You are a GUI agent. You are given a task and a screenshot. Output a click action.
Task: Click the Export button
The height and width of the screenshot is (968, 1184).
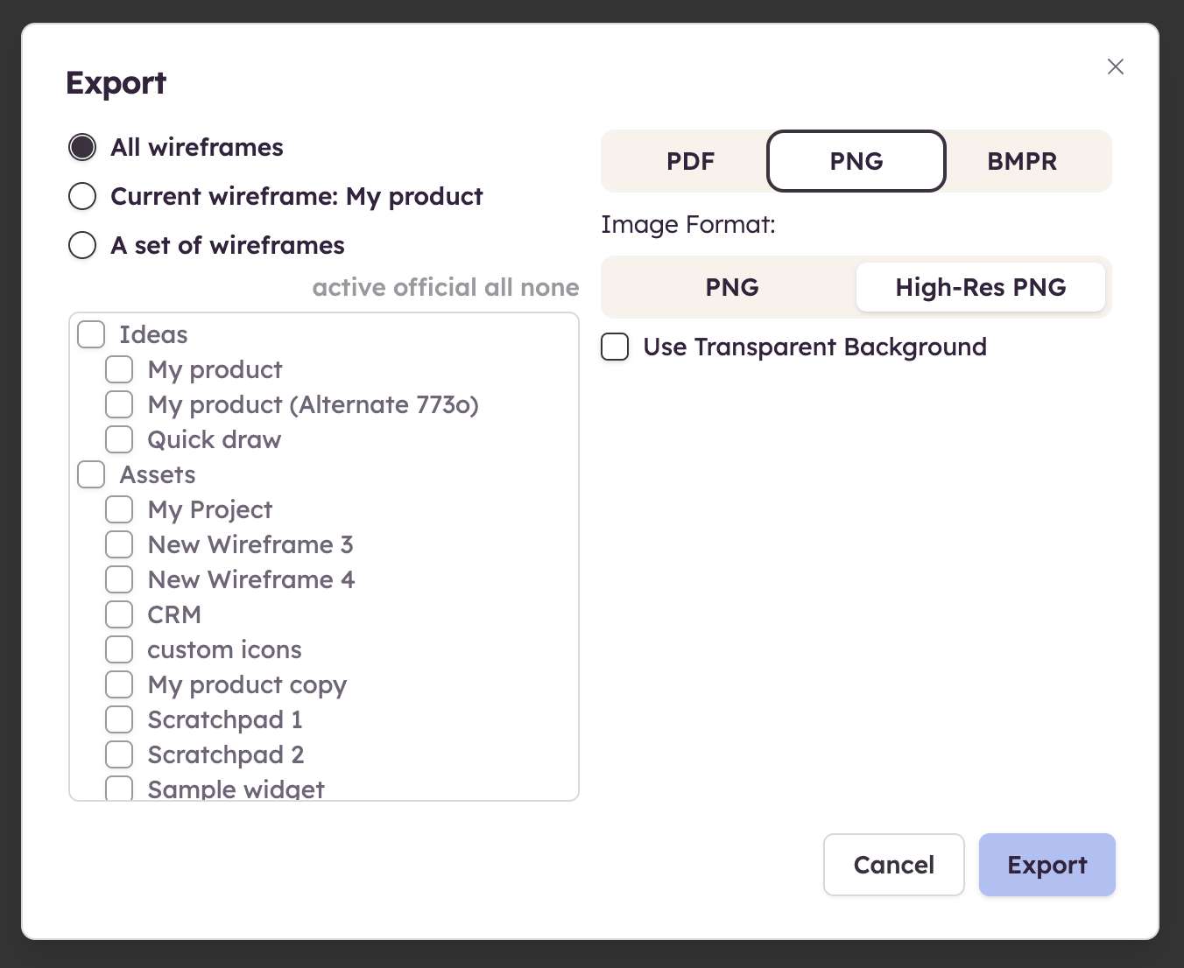click(1047, 865)
